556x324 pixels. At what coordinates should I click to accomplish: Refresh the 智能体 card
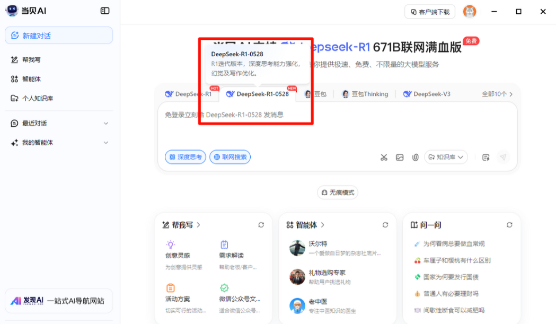385,225
